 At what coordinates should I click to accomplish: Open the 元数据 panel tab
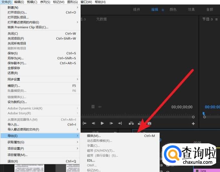101,19
